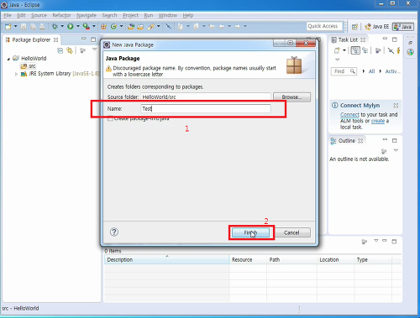This screenshot has height=318, width=420.
Task: Open the Project menu
Action: pos(131,15)
